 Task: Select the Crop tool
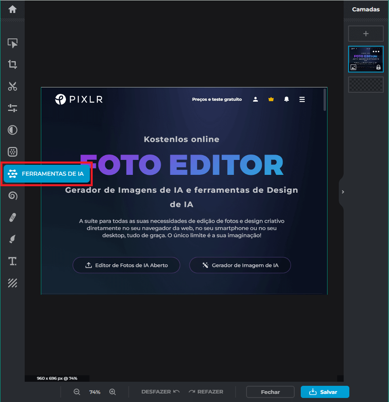(12, 64)
